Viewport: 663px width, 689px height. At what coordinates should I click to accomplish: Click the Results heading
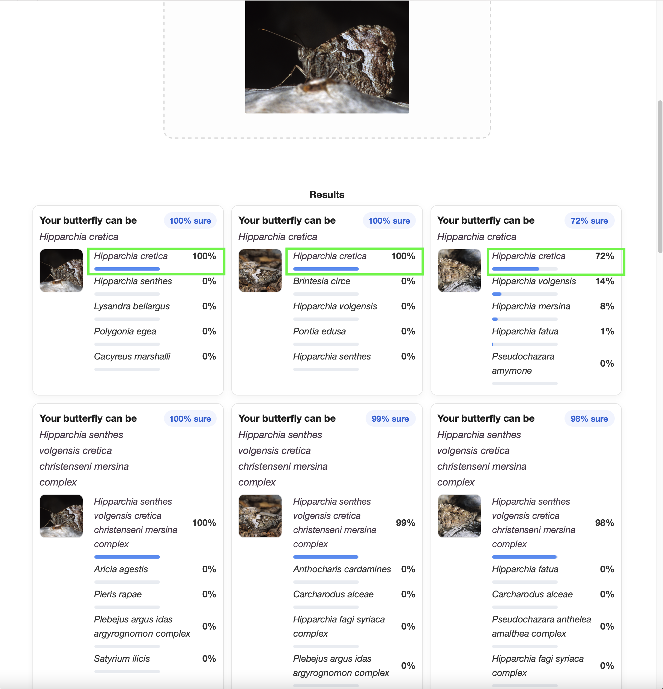tap(327, 195)
